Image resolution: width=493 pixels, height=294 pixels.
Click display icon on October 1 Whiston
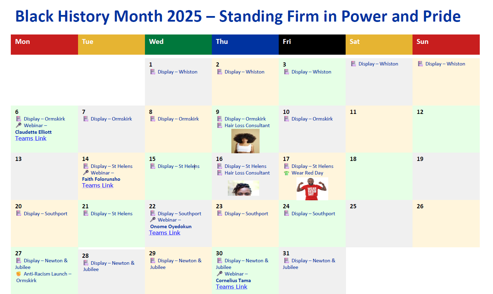pos(153,72)
